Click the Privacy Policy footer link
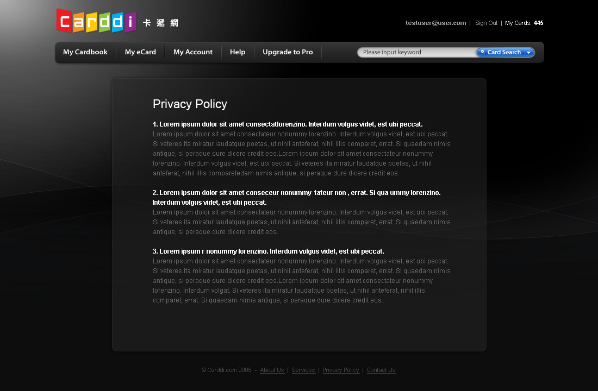The width and height of the screenshot is (598, 391). tap(341, 370)
